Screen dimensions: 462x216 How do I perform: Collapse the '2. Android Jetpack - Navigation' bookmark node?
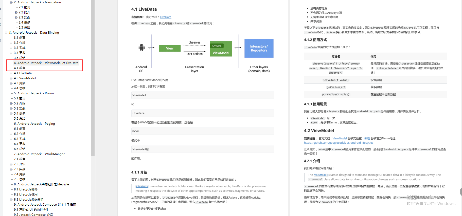11,2
